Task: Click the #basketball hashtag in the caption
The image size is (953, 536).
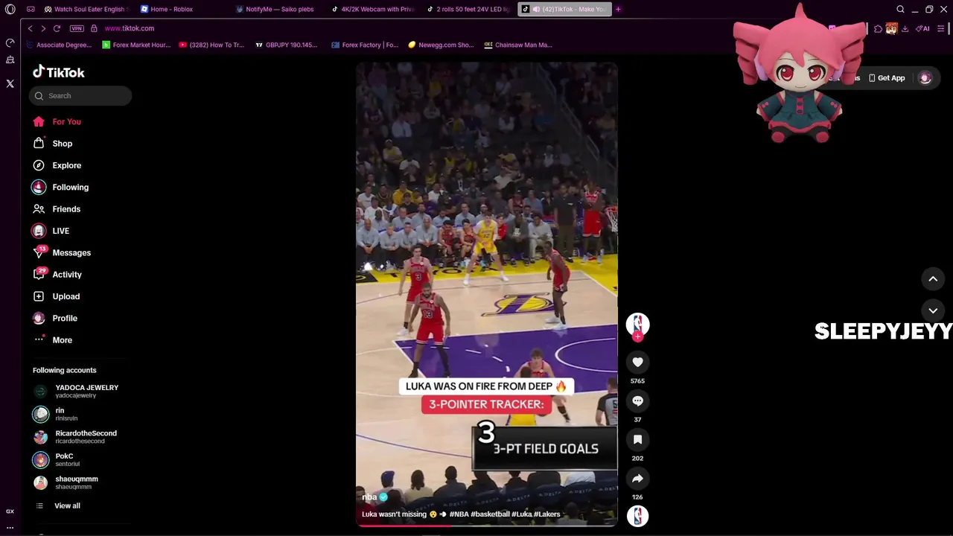Action: (490, 514)
